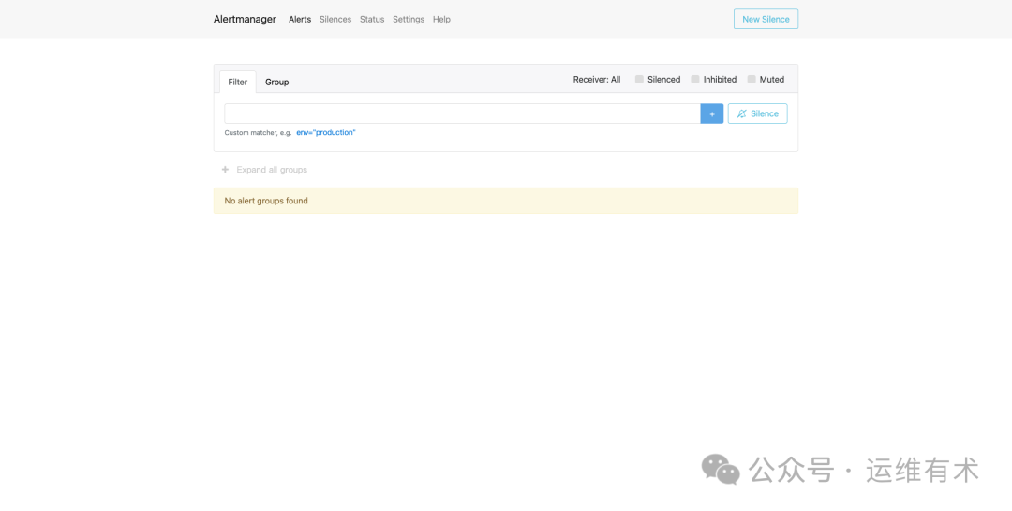
Task: Click the Alertmanager brand link
Action: 245,20
